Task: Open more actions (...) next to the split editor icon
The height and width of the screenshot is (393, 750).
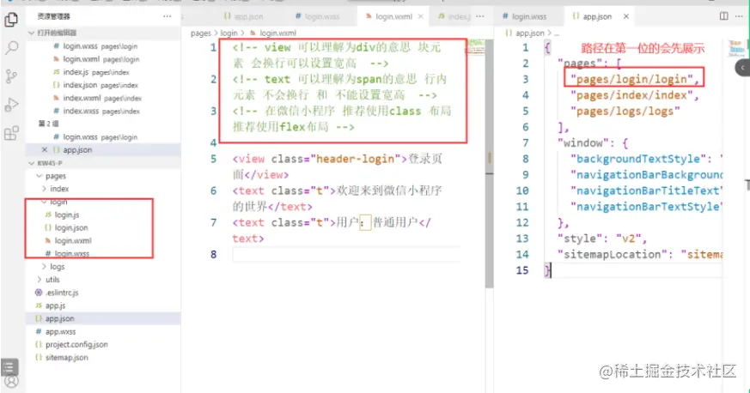Action: tap(740, 16)
